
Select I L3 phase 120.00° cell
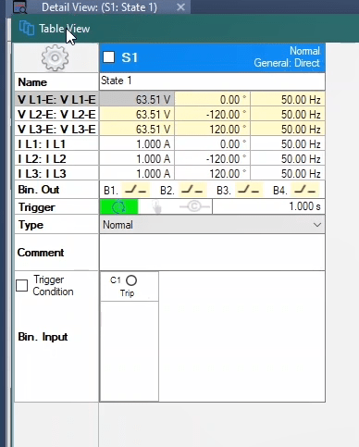(x=212, y=173)
